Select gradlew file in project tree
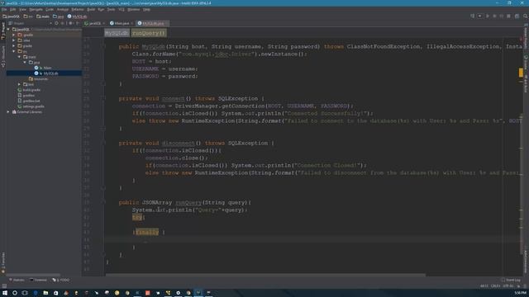 [26, 96]
